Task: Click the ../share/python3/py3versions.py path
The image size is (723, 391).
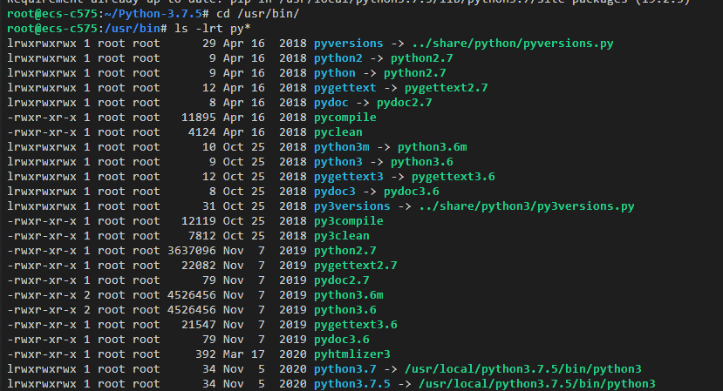Action: pyautogui.click(x=527, y=206)
